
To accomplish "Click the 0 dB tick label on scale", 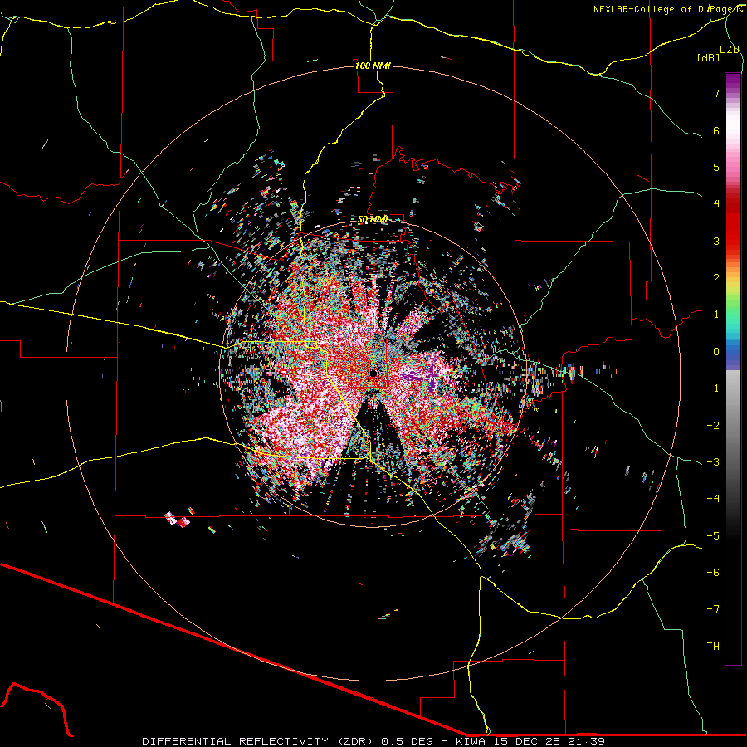I will point(716,352).
